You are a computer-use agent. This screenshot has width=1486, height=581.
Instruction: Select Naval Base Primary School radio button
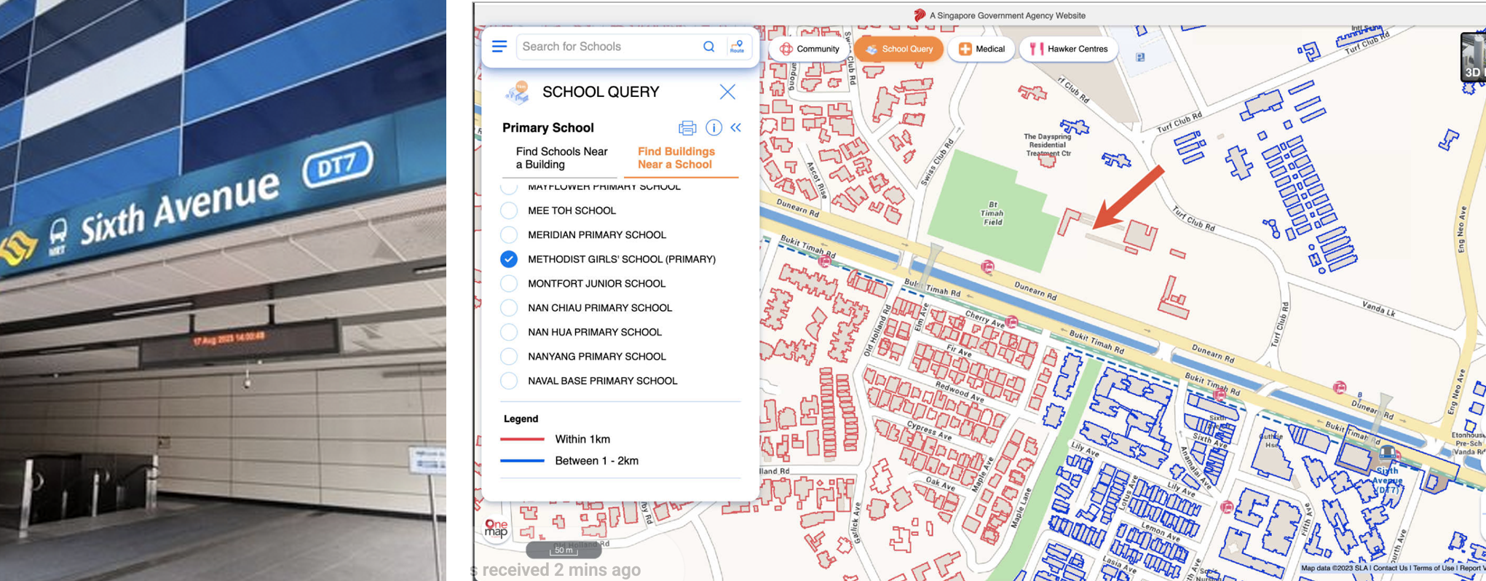pos(509,380)
